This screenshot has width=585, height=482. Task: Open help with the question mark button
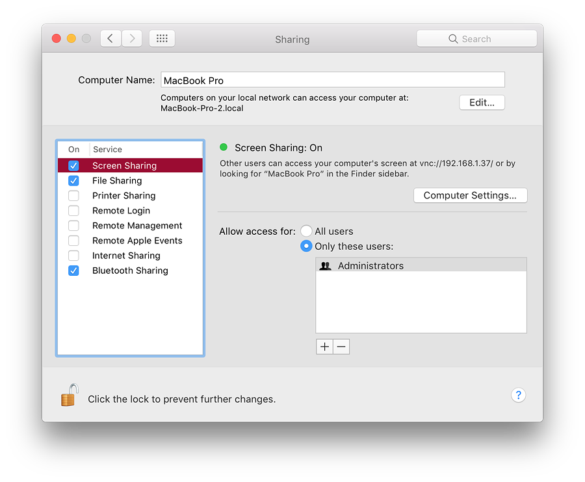click(518, 395)
